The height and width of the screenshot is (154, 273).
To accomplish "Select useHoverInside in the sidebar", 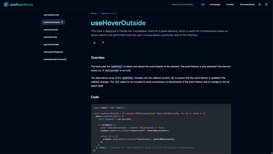I will [51, 30].
